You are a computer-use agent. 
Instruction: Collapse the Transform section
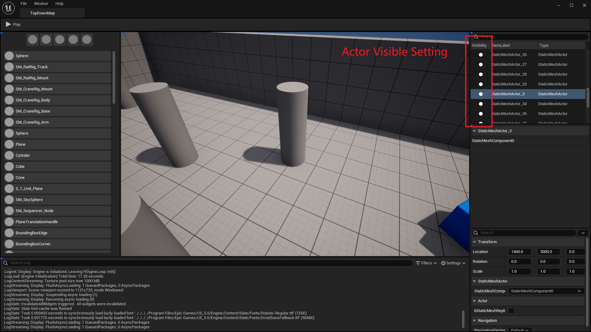[474, 242]
